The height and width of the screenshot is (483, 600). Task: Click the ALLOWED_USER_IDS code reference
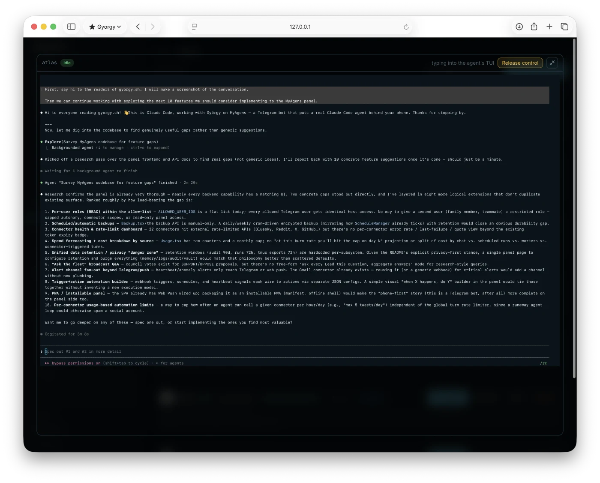tap(177, 212)
